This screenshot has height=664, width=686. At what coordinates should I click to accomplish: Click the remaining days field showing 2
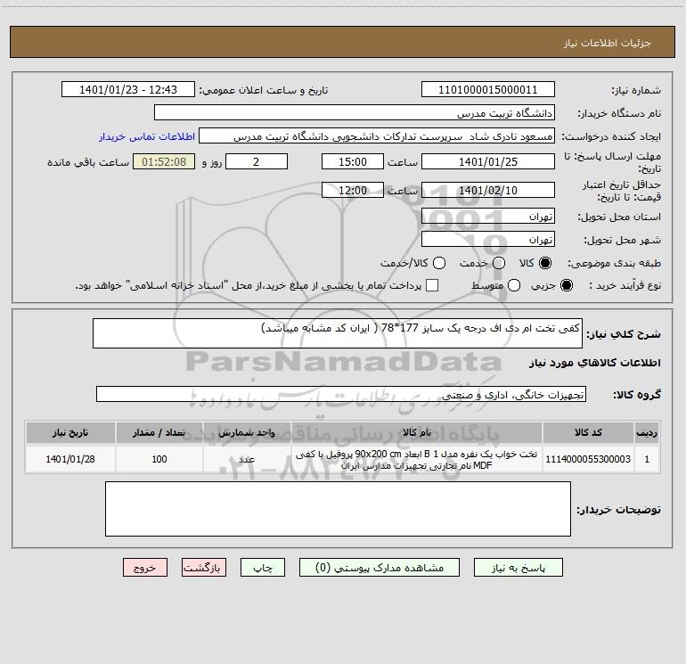[257, 161]
